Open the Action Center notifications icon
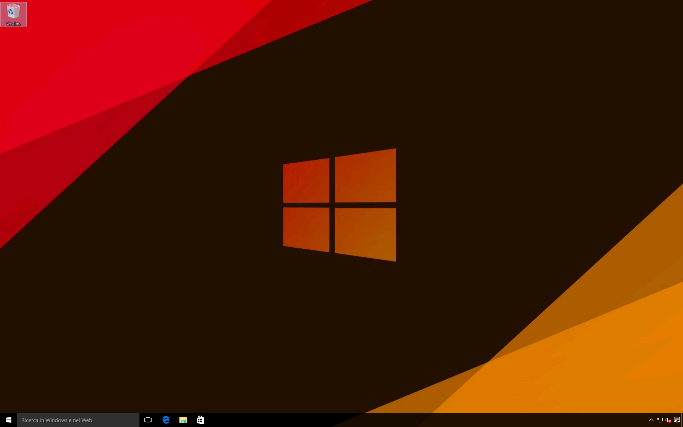The height and width of the screenshot is (427, 683). 677,420
